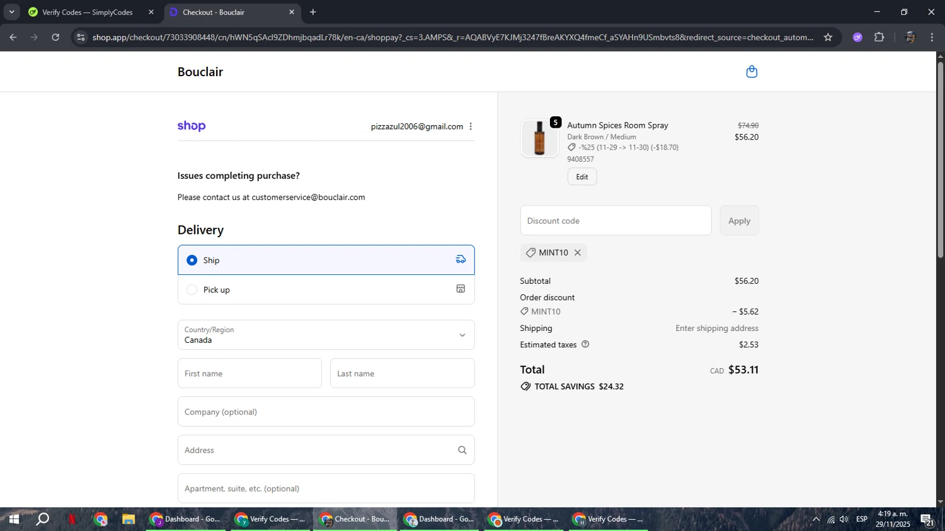Apply the discount code

pyautogui.click(x=739, y=221)
